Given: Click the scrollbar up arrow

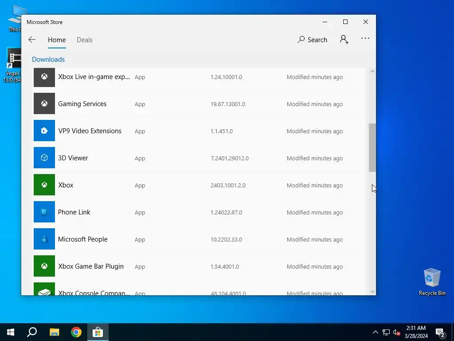Looking at the screenshot, I should coord(372,71).
